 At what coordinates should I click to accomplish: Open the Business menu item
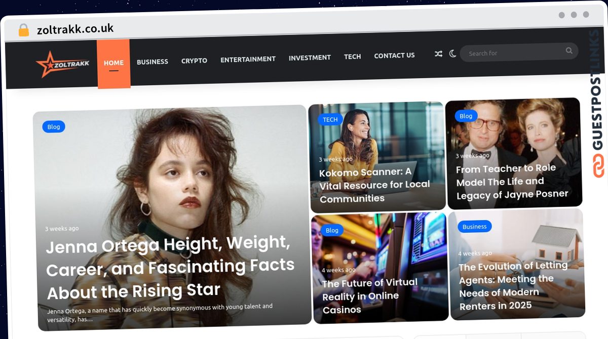click(x=153, y=62)
